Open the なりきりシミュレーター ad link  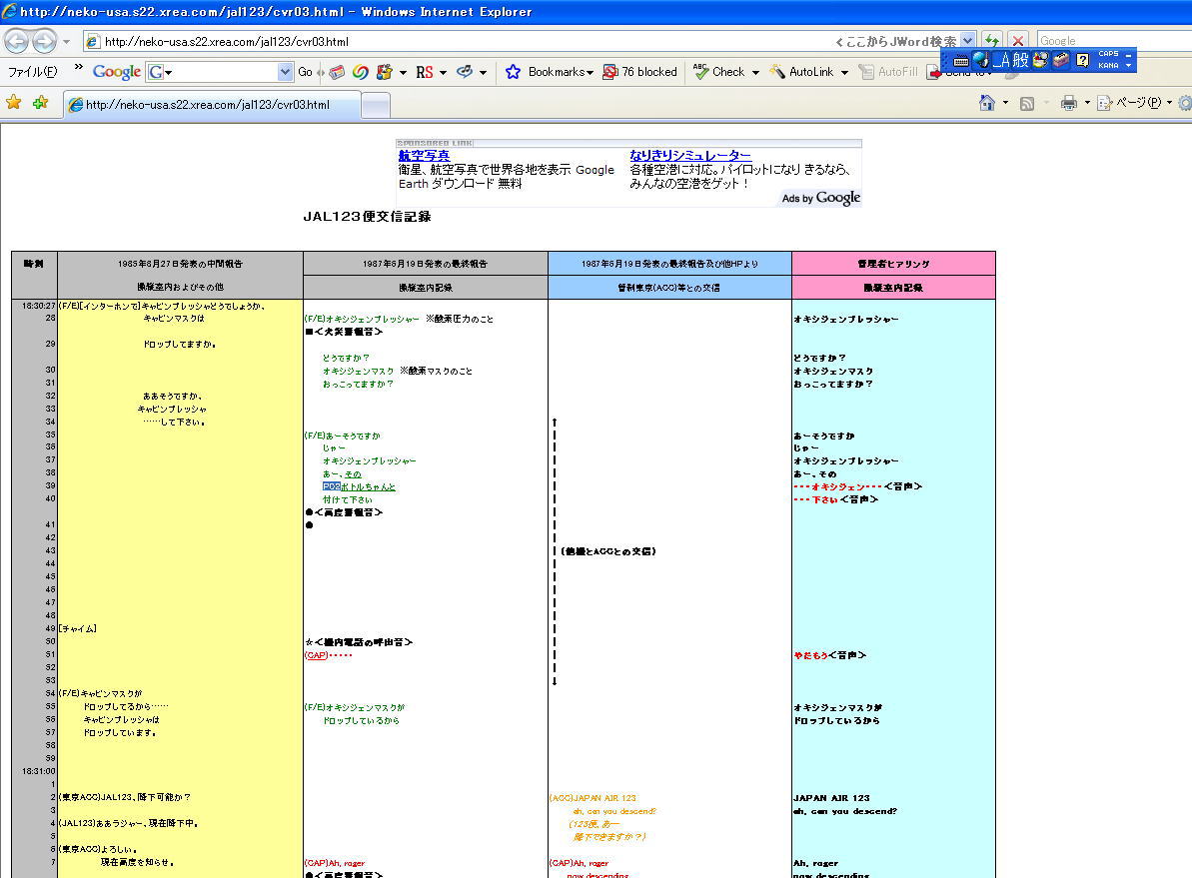pos(690,155)
